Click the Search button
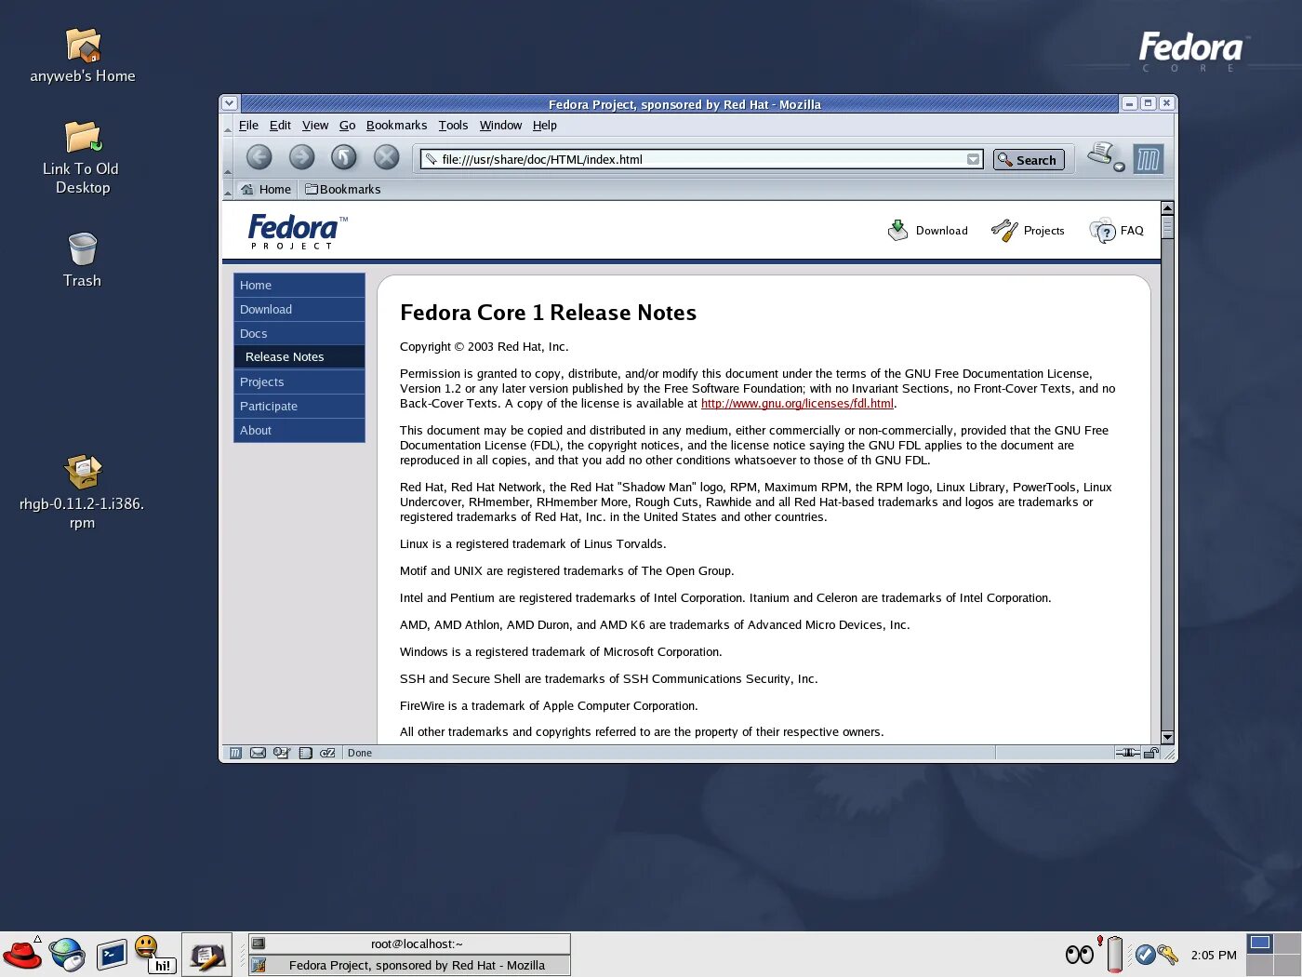This screenshot has width=1302, height=977. 1029,160
